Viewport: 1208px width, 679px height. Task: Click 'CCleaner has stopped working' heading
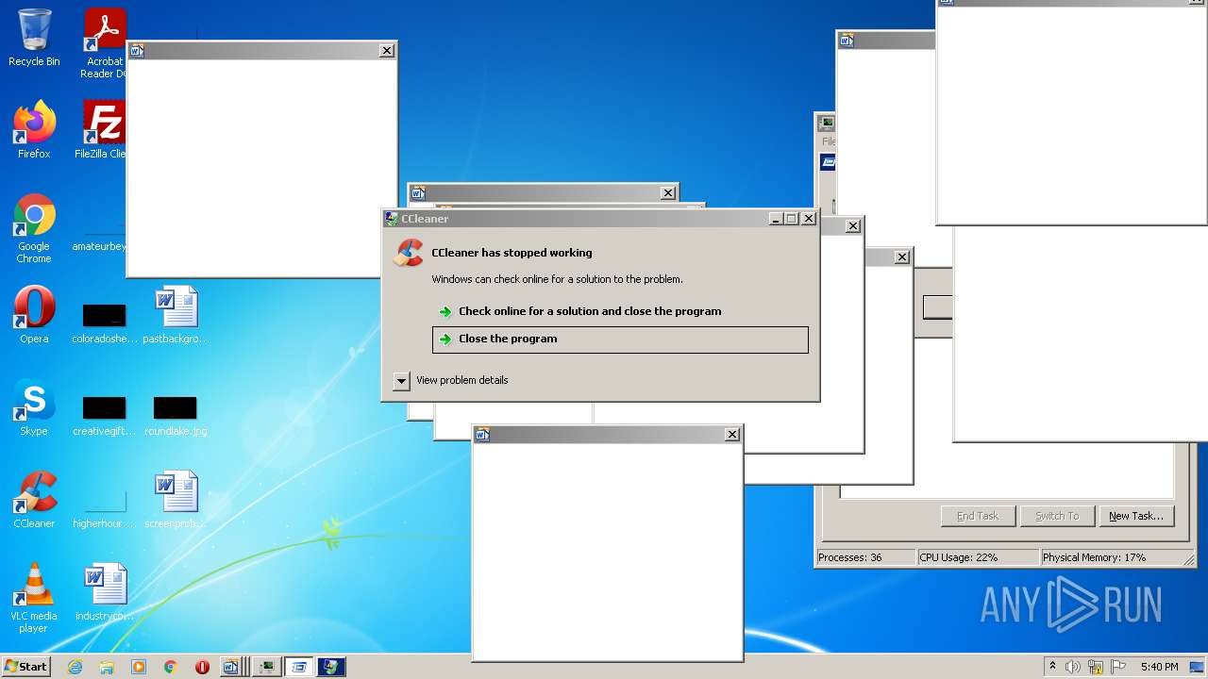click(512, 253)
